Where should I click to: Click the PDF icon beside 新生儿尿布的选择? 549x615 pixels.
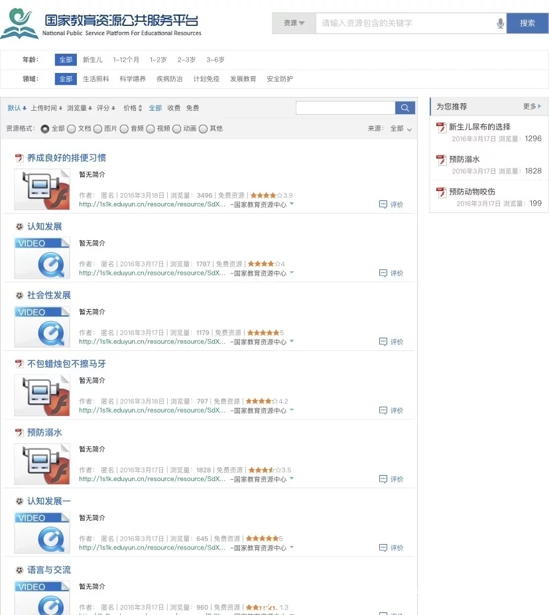click(441, 127)
